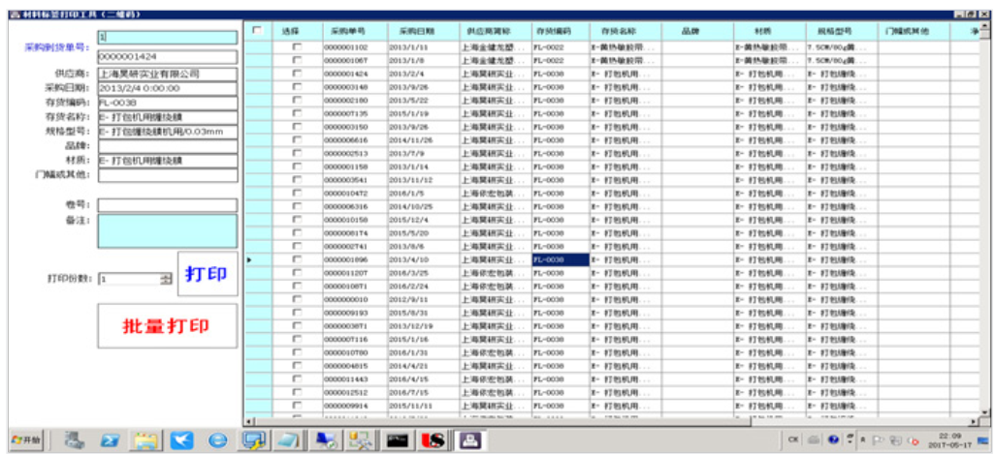Click the empty 品牌 brand field
996x455 pixels.
point(167,146)
